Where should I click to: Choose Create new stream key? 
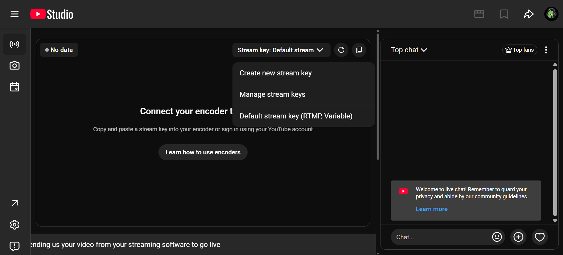pos(303,73)
